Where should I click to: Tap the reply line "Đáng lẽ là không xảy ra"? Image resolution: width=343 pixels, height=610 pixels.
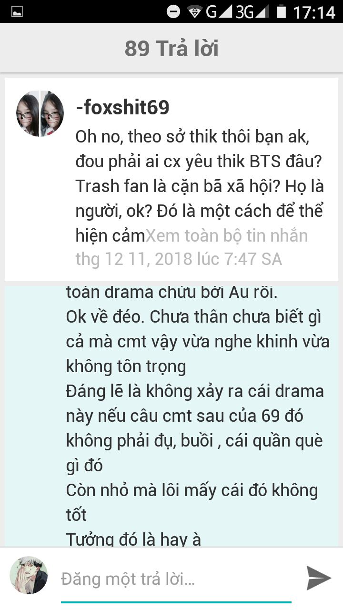click(x=195, y=428)
